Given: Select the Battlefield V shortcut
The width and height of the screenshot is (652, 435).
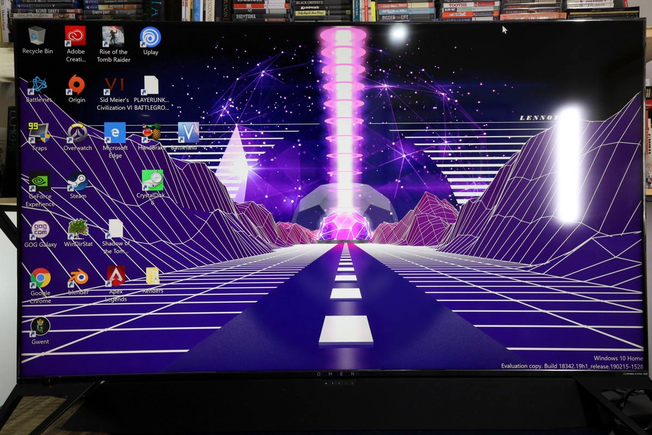Looking at the screenshot, I should tap(189, 133).
